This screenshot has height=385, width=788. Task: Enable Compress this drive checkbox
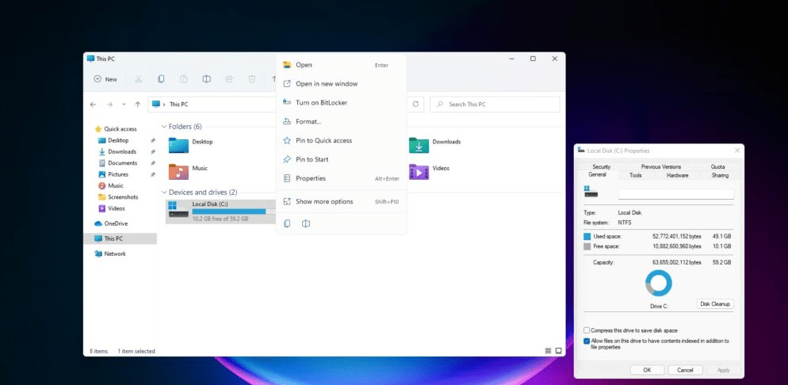click(x=587, y=330)
